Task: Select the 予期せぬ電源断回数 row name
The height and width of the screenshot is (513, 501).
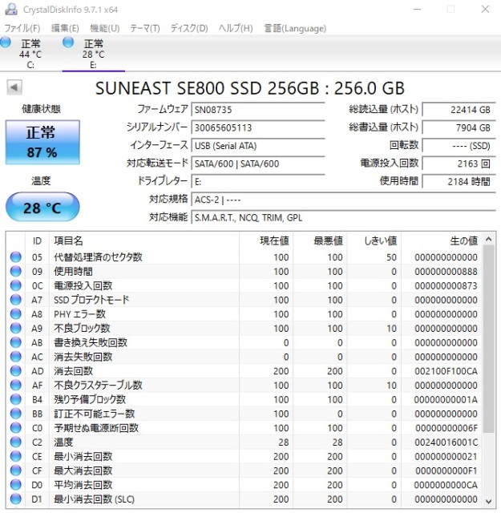Action: [96, 428]
